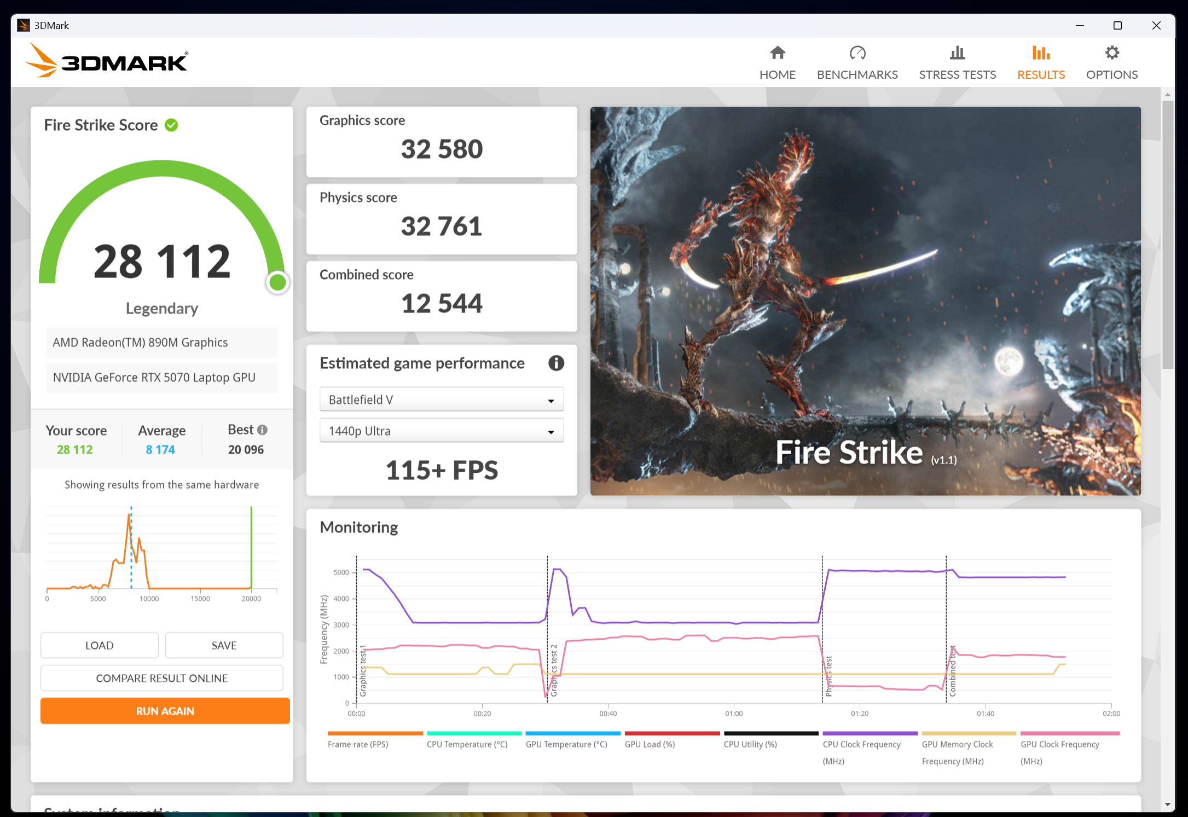Click the Fire Strike artwork thumbnail
Screen dimensions: 1188x817
click(865, 301)
